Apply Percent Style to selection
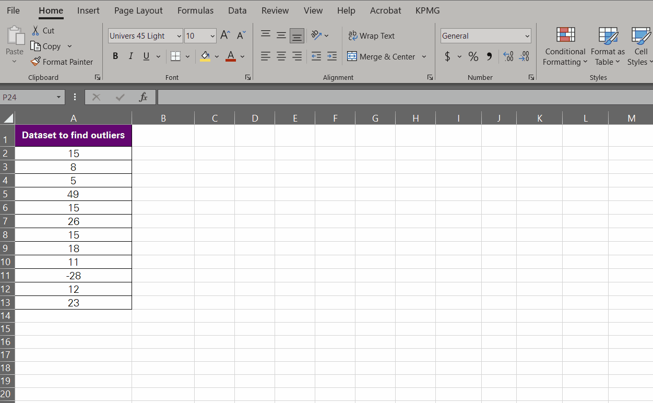The width and height of the screenshot is (653, 403). pos(473,56)
